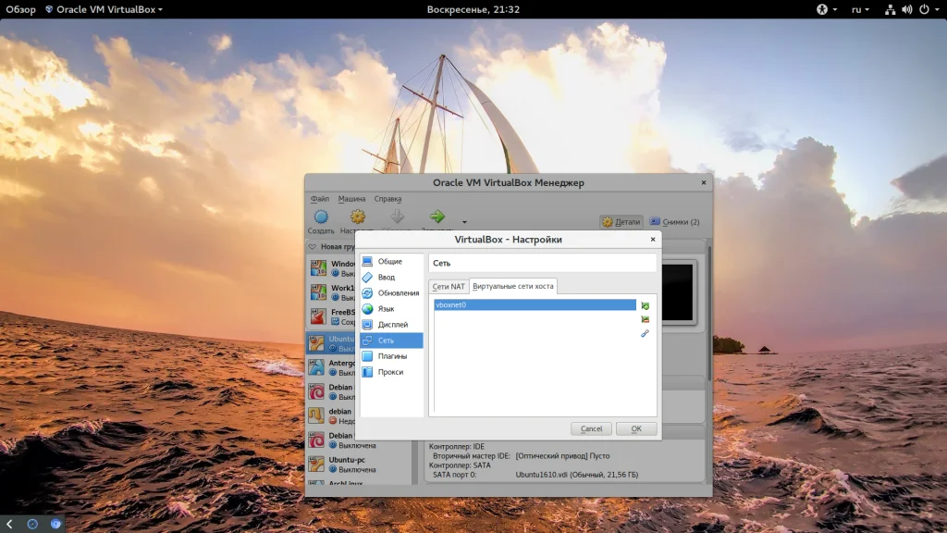Image resolution: width=947 pixels, height=533 pixels.
Task: Toggle the Детали view button
Action: coord(621,222)
